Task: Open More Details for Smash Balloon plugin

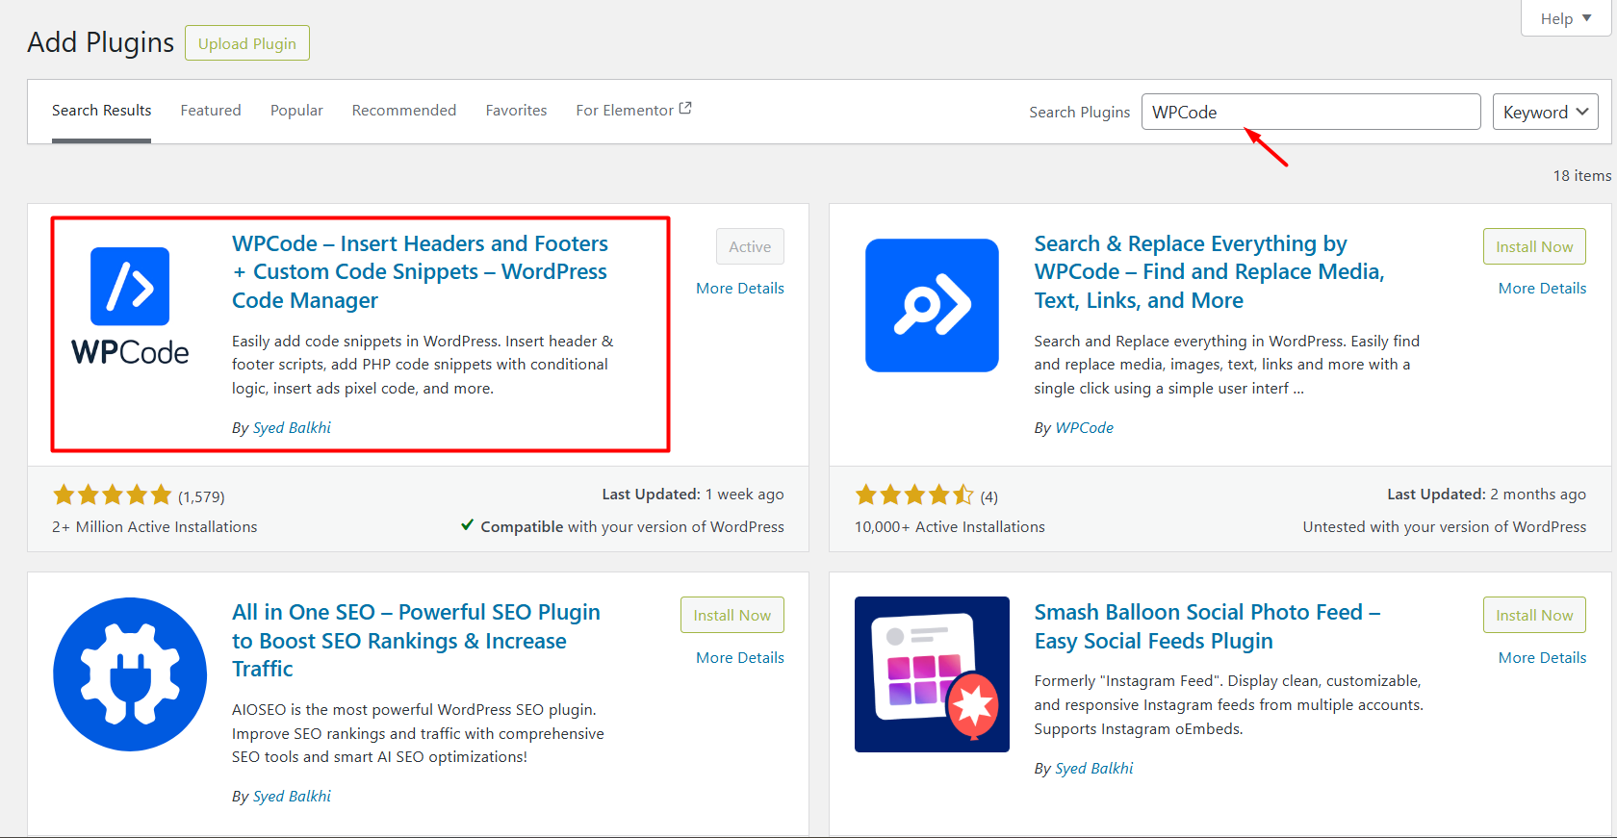Action: click(1542, 658)
